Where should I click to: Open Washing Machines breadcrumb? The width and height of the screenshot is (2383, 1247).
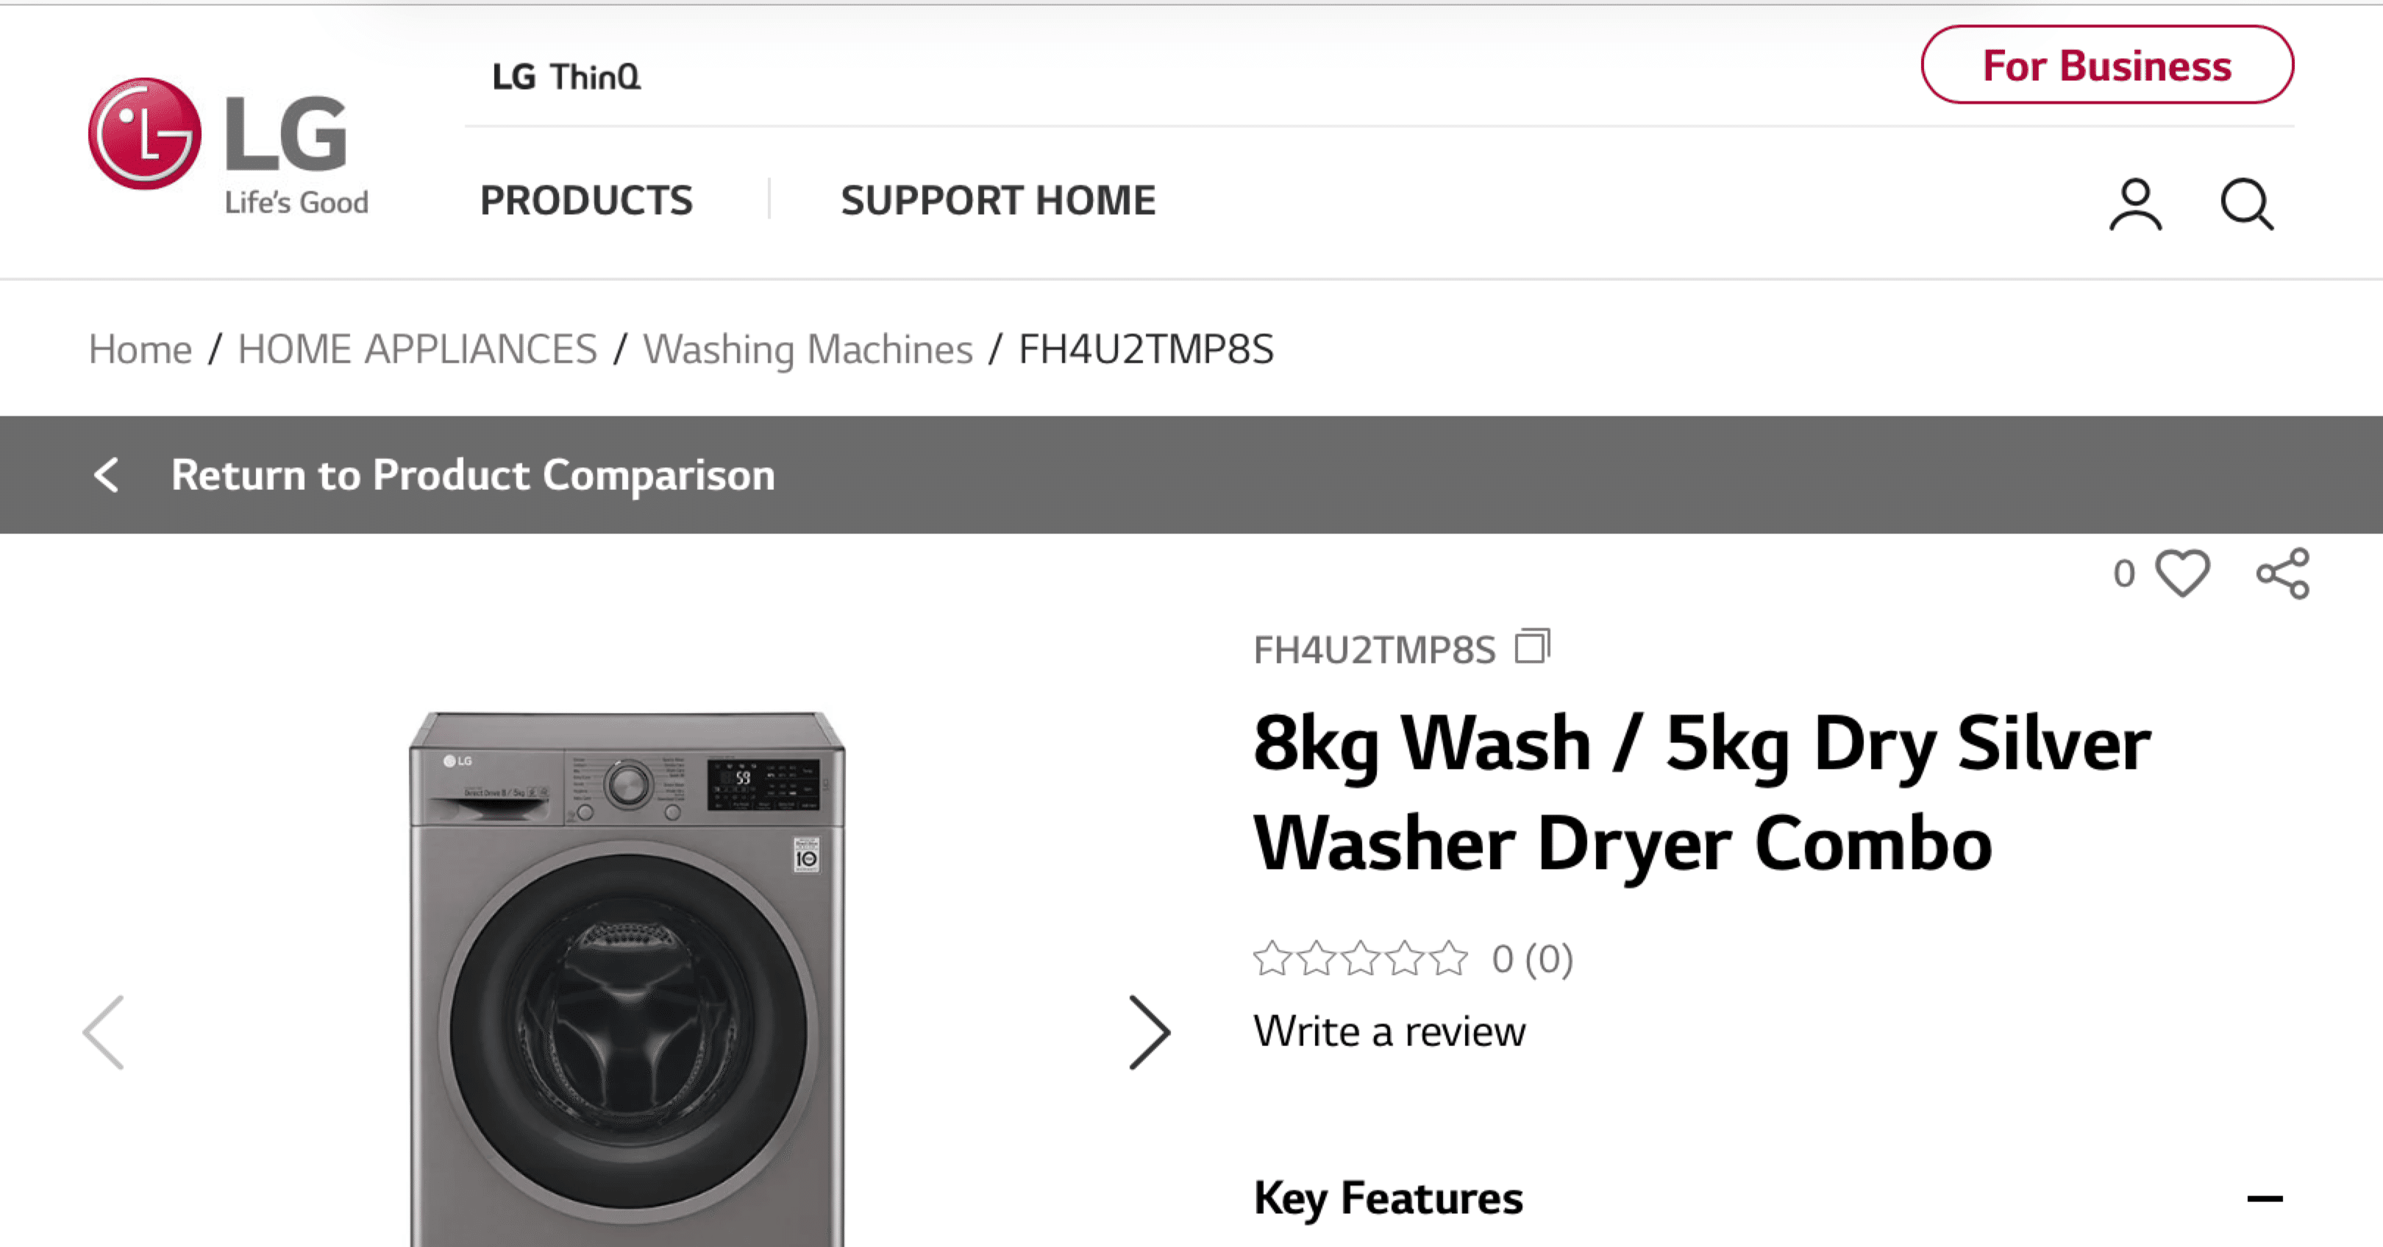tap(808, 349)
